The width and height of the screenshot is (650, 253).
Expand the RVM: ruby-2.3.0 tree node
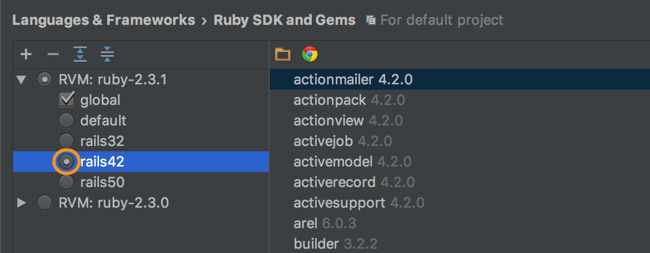coord(22,203)
